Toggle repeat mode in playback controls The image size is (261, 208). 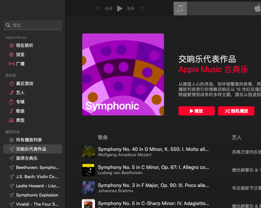tap(142, 8)
